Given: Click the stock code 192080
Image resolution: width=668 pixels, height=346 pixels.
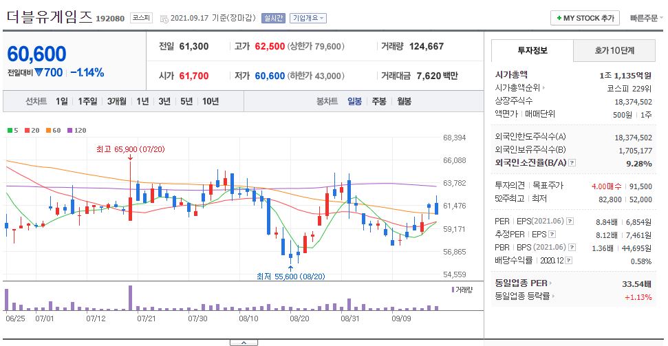Looking at the screenshot, I should (110, 19).
